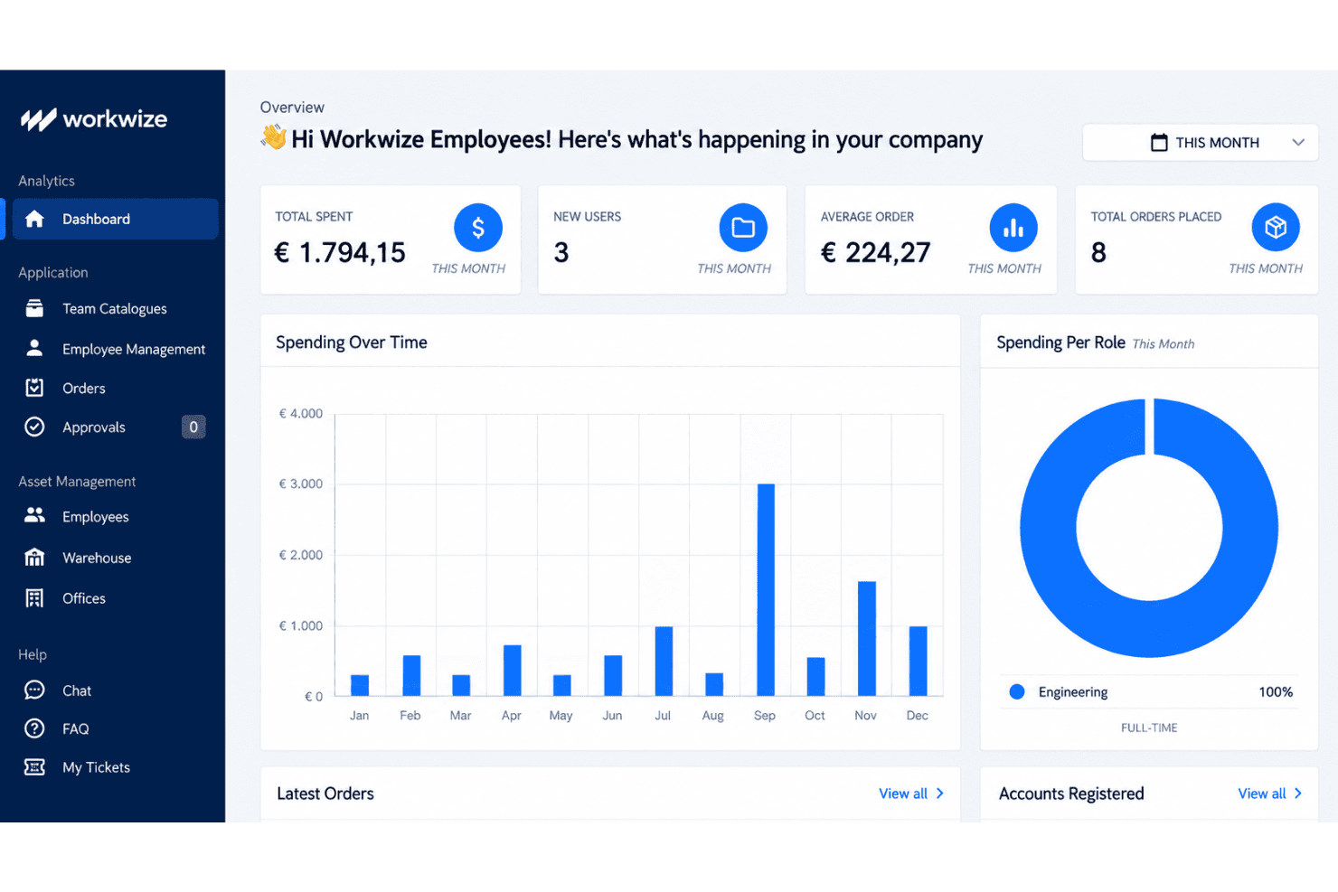This screenshot has width=1338, height=892.
Task: Open Team Catalogues
Action: pos(113,308)
